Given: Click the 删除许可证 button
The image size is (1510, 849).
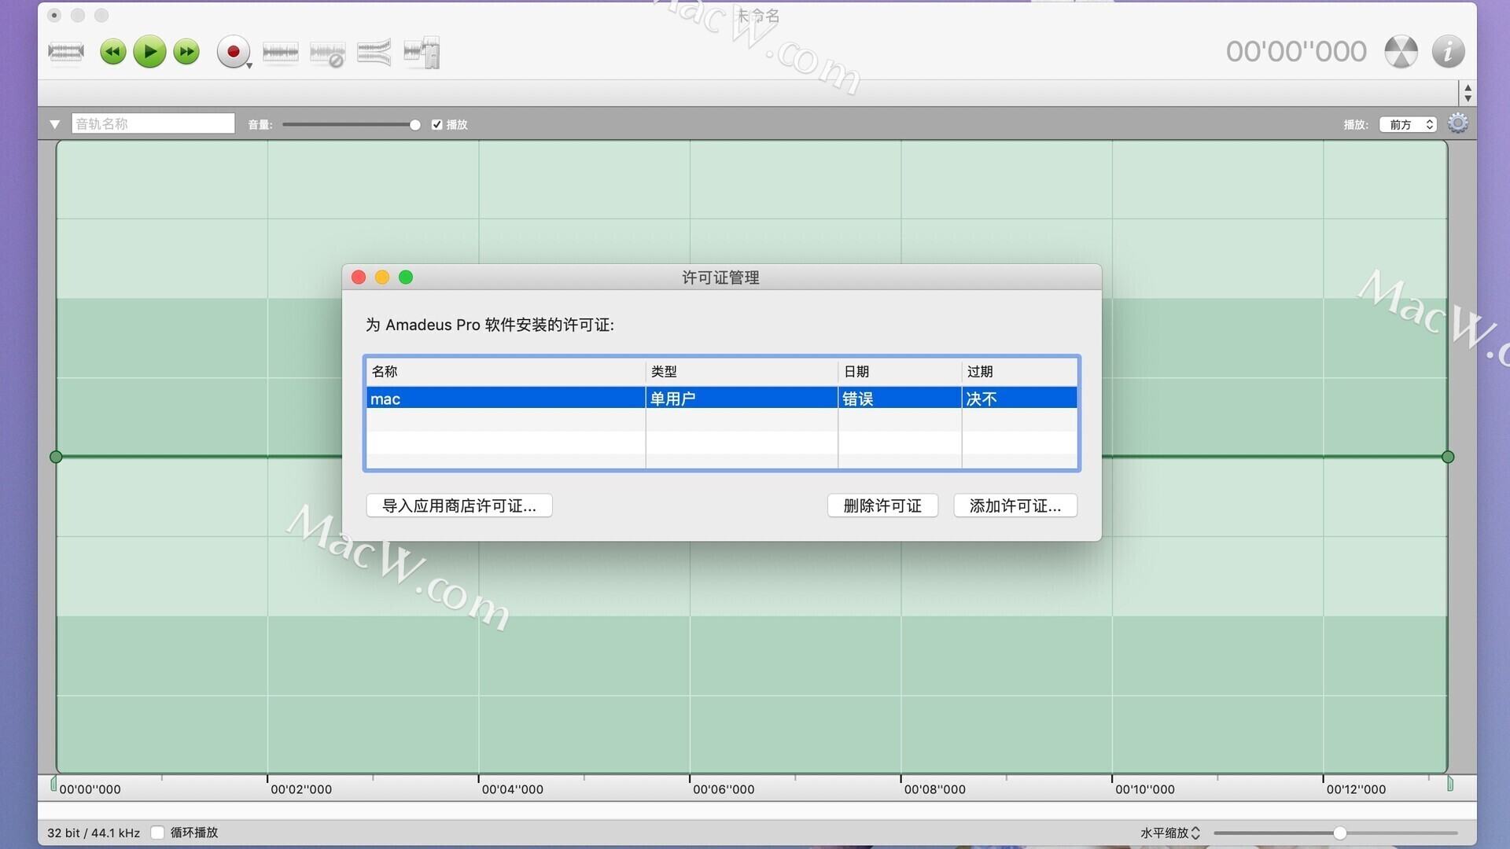Looking at the screenshot, I should tap(882, 505).
